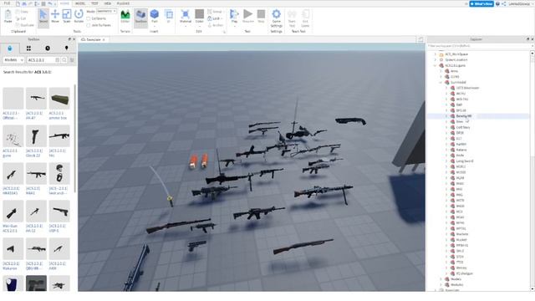Screen dimensions: 535x301
Task: Collapse the ACS 2.0.1 guns tree node
Action: click(x=436, y=65)
